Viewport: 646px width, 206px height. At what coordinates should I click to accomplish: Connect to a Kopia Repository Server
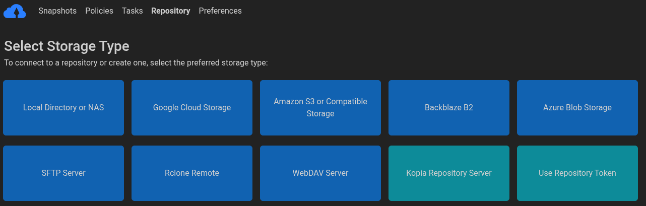449,173
